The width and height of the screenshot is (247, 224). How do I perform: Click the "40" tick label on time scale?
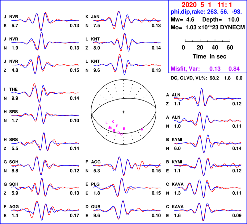(x=215, y=47)
